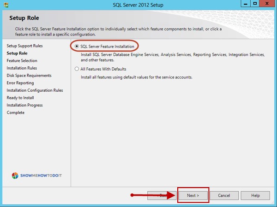Maximize the SQL Server 2012 Setup window
The width and height of the screenshot is (277, 207).
pyautogui.click(x=255, y=4)
